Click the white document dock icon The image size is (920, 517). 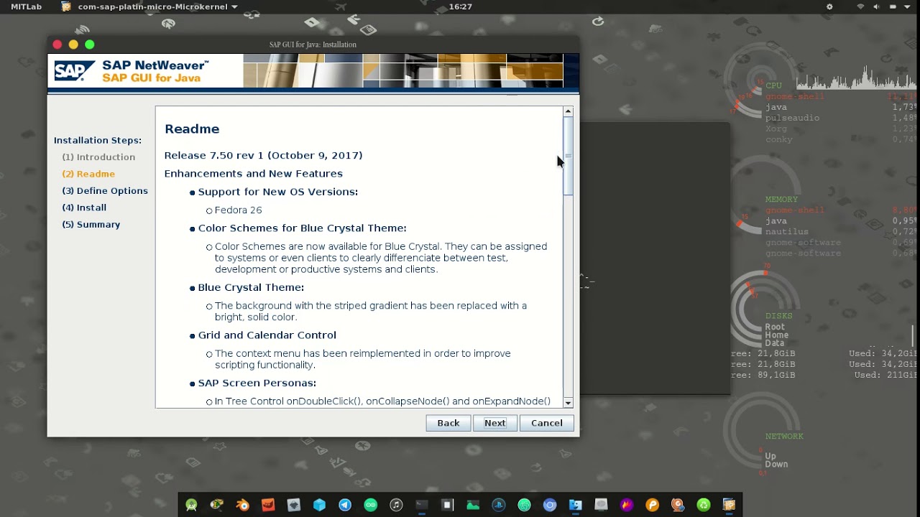point(447,505)
